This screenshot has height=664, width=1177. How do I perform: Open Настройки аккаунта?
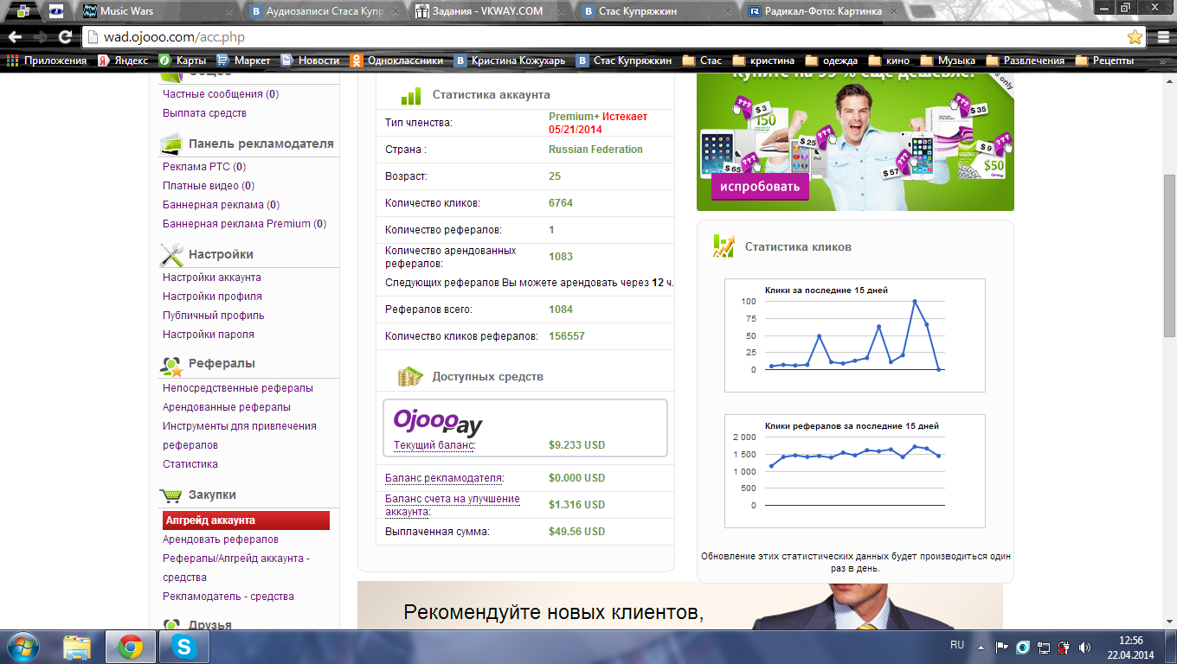(x=212, y=278)
